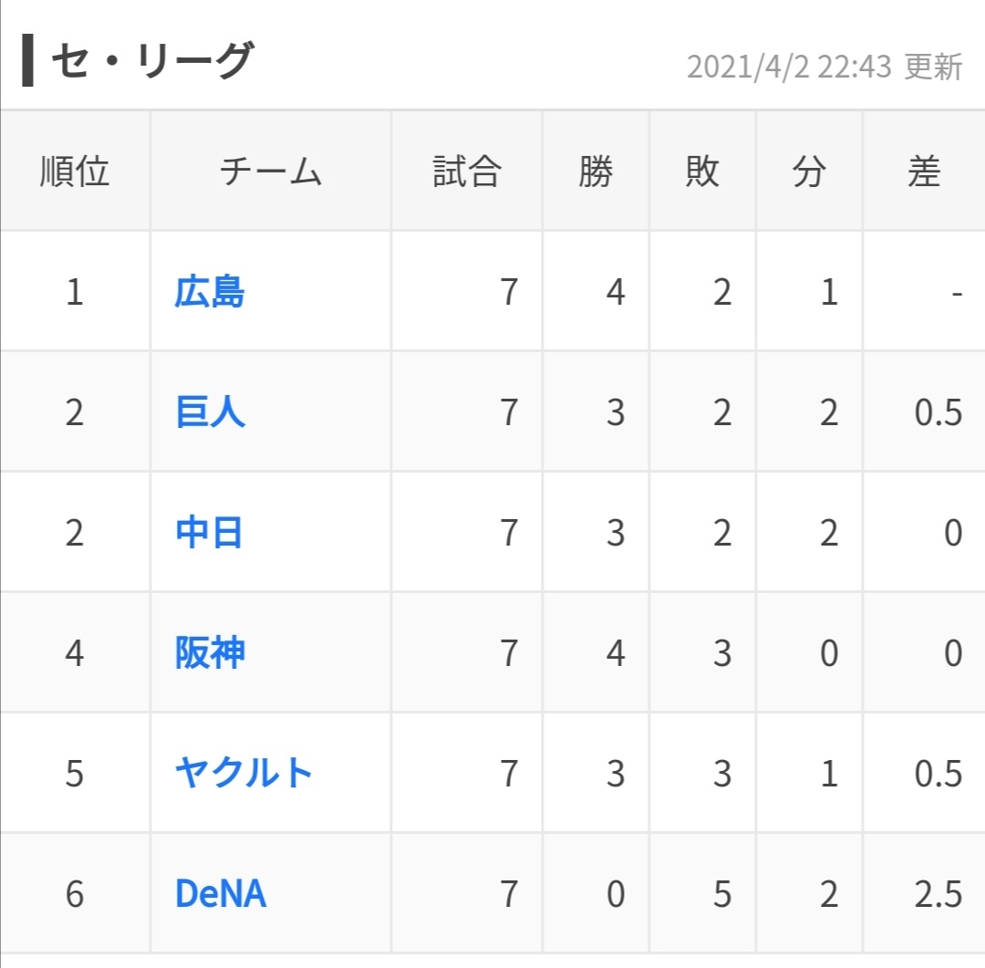Select the 中日 team link
This screenshot has height=968, width=985.
click(x=209, y=533)
